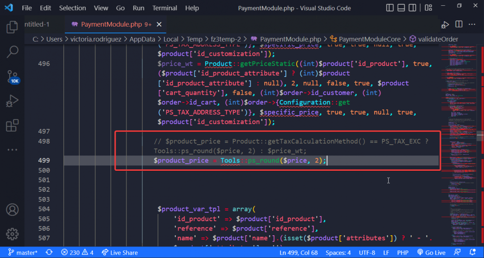Open Customize Layout icon in title bar
Image resolution: width=484 pixels, height=258 pixels.
428,8
